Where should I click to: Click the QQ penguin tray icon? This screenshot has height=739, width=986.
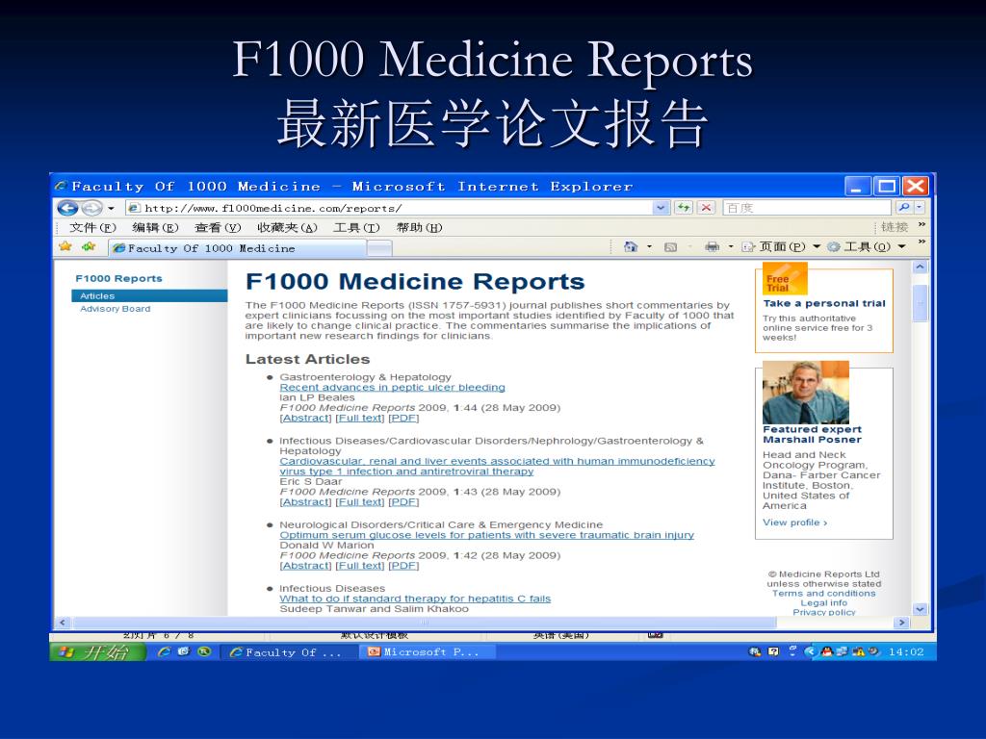[x=826, y=651]
